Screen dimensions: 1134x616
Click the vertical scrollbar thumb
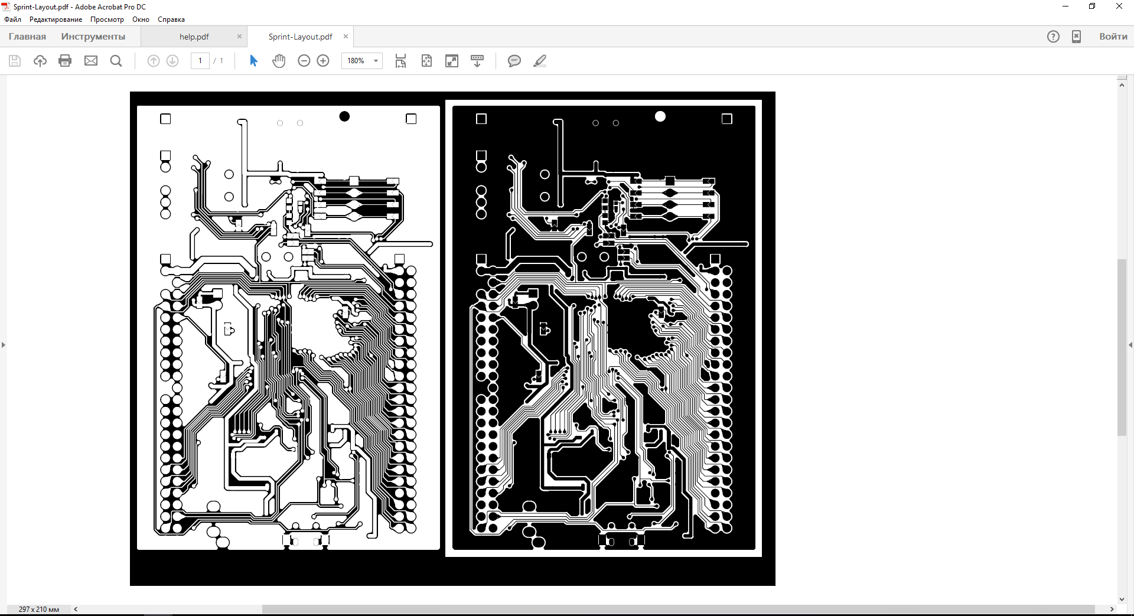1122,347
